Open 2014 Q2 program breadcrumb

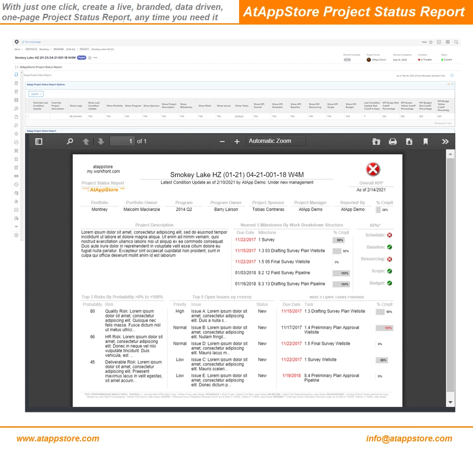click(71, 49)
